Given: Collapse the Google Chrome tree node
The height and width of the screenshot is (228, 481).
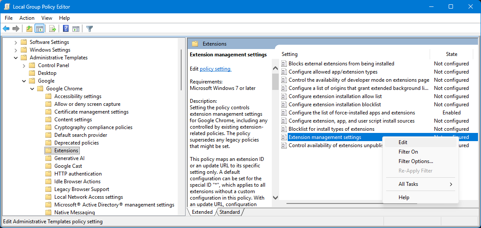Looking at the screenshot, I should pyautogui.click(x=32, y=89).
